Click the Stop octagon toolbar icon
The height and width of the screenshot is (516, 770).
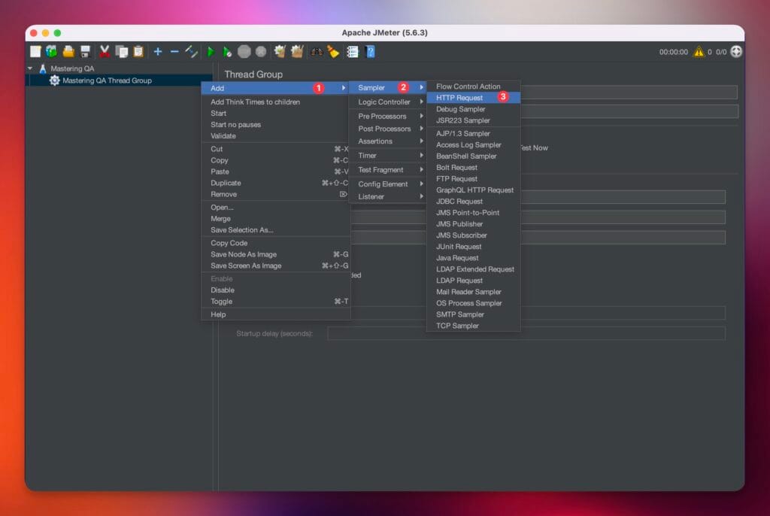coord(244,52)
